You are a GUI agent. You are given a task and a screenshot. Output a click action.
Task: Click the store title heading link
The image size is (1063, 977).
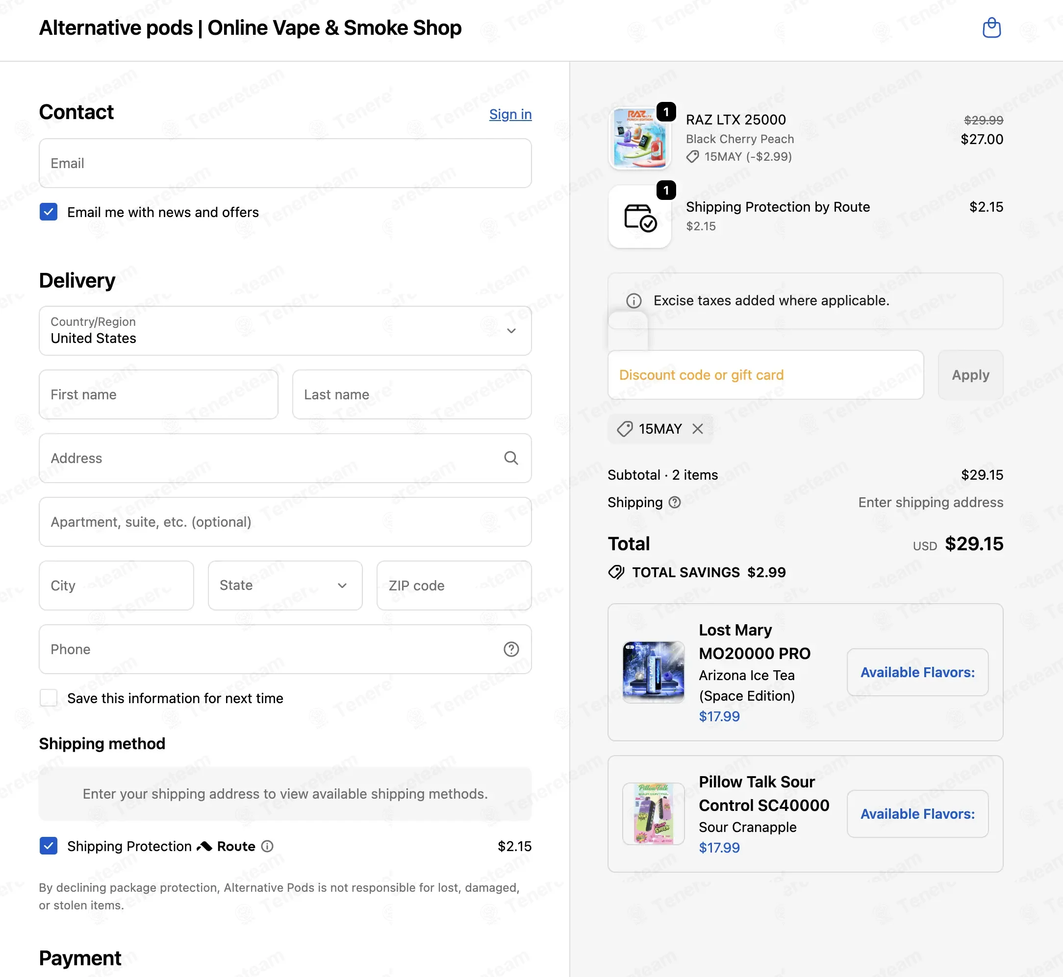coord(250,28)
